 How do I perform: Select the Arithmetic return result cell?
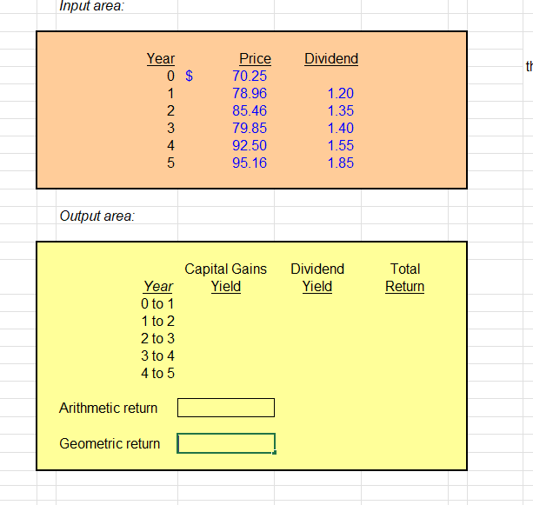226,408
